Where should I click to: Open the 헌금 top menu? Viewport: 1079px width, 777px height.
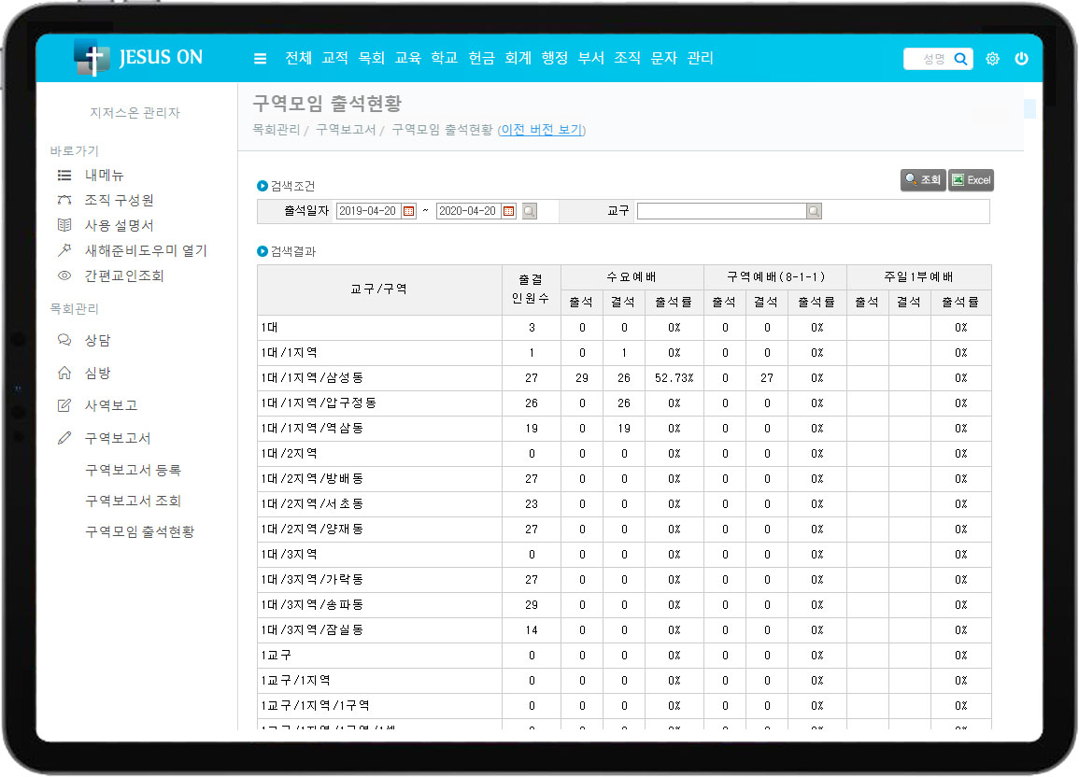coord(481,58)
